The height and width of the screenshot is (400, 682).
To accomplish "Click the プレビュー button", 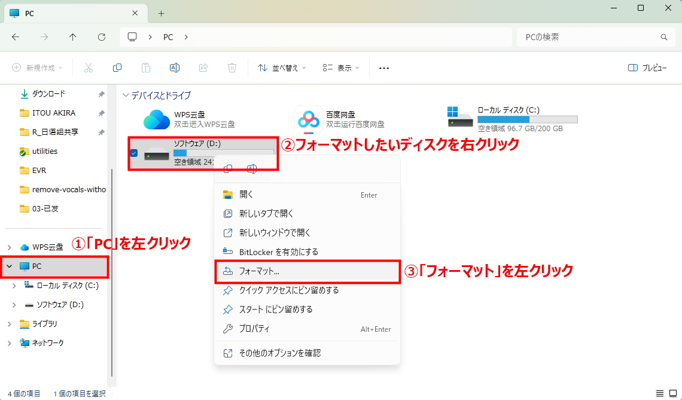I will pyautogui.click(x=647, y=67).
